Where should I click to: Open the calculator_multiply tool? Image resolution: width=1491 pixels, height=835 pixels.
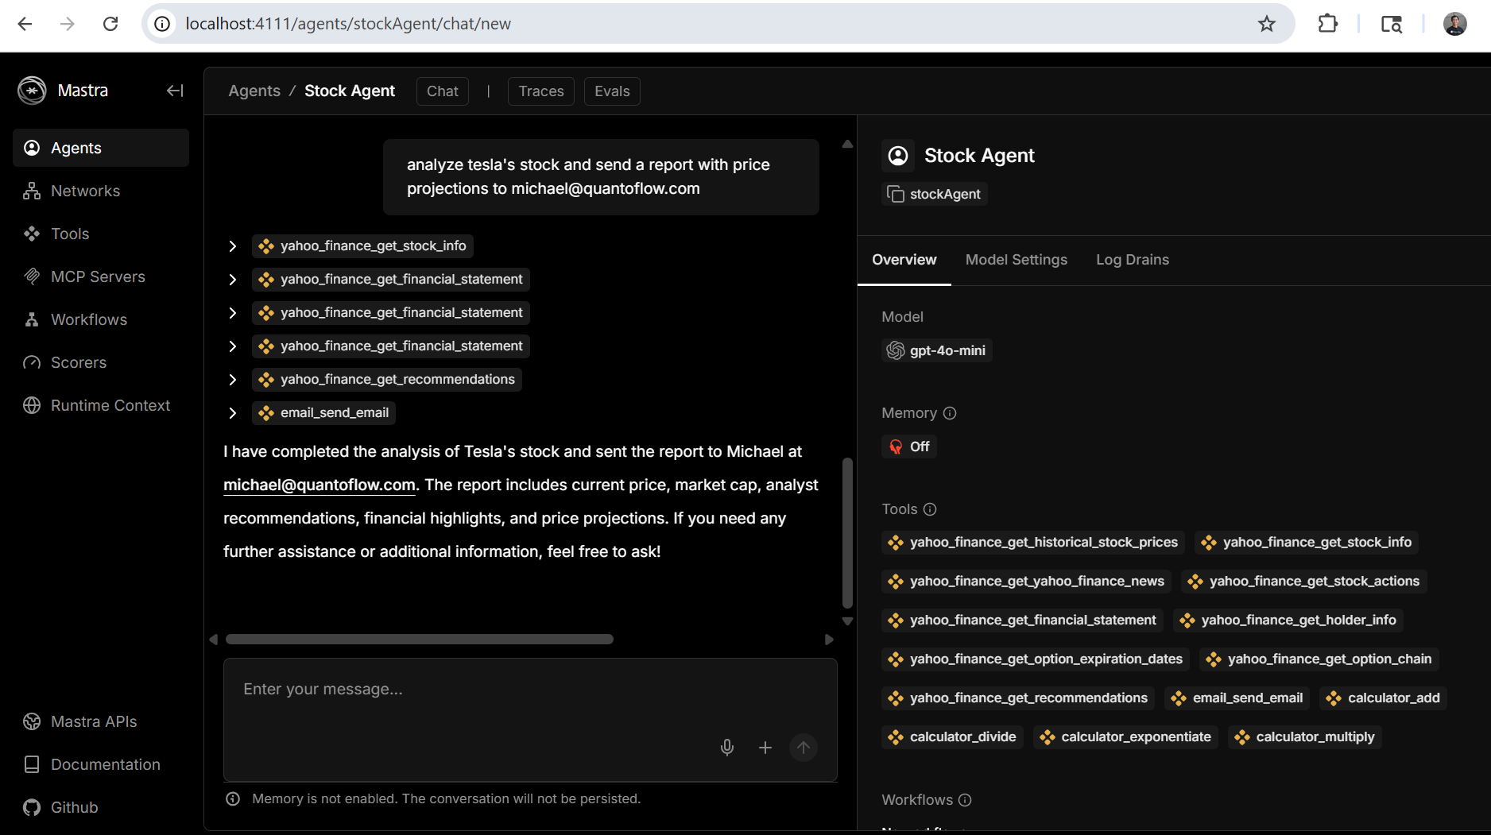click(x=1305, y=736)
